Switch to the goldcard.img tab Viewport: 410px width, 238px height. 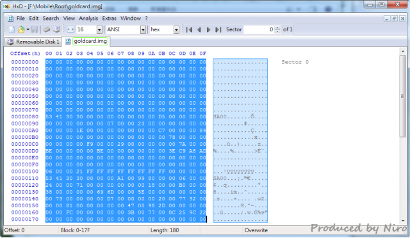coord(86,41)
